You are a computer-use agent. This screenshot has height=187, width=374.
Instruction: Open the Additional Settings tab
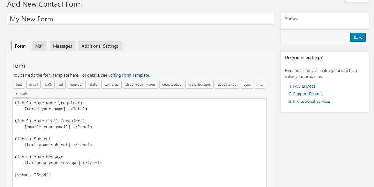point(100,46)
